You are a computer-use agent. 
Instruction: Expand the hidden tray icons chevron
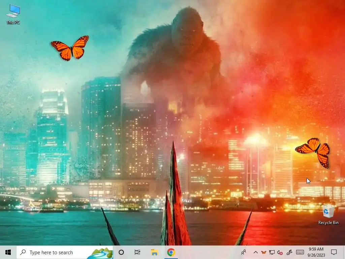pyautogui.click(x=255, y=252)
